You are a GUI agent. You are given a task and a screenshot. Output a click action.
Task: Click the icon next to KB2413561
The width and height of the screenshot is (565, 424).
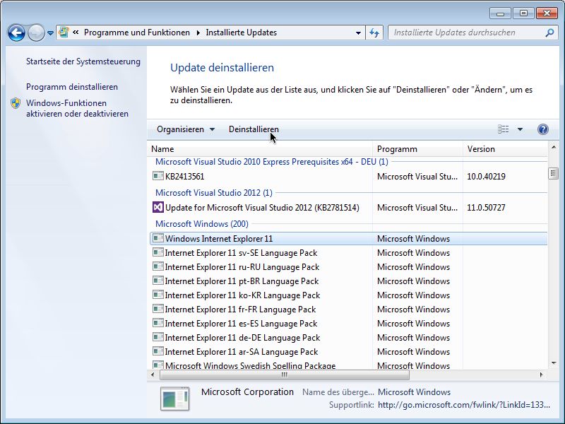(x=157, y=176)
